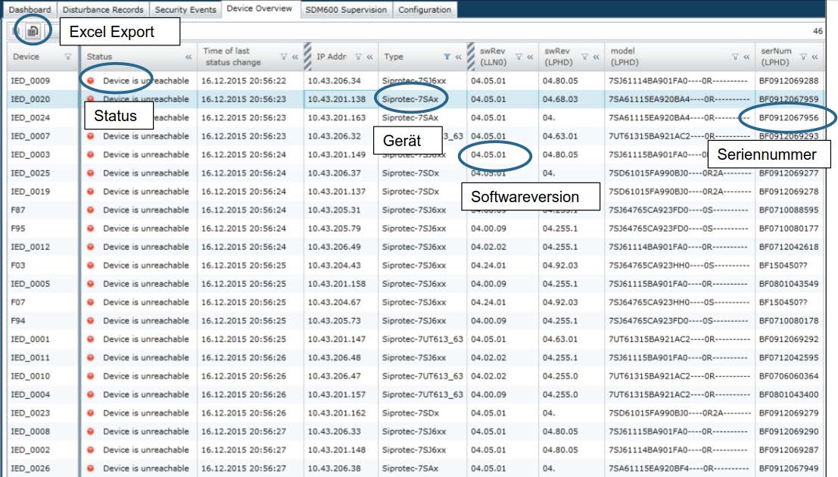
Task: Go to the Security Events tab
Action: click(x=185, y=10)
